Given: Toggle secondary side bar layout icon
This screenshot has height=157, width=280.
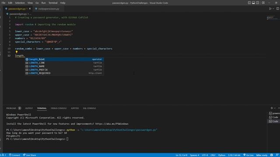Looking at the screenshot, I should point(258,3).
